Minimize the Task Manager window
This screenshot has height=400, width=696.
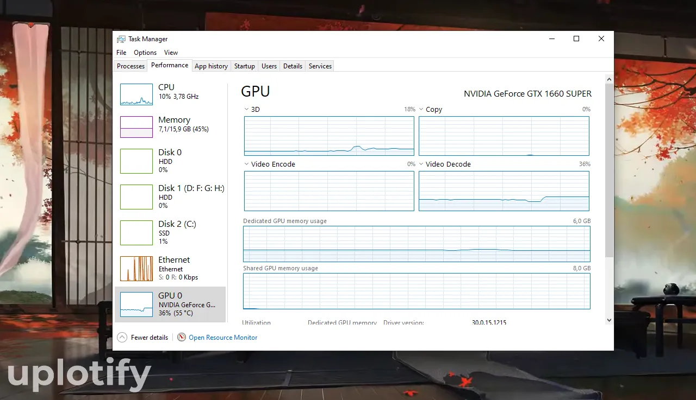(551, 39)
